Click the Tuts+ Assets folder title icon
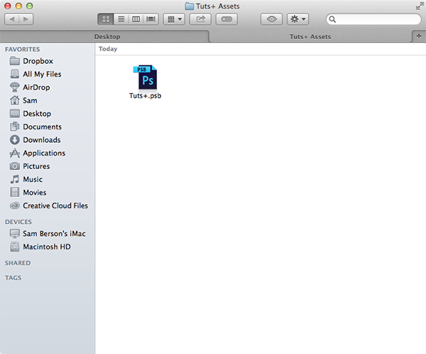The width and height of the screenshot is (426, 354). pos(190,6)
